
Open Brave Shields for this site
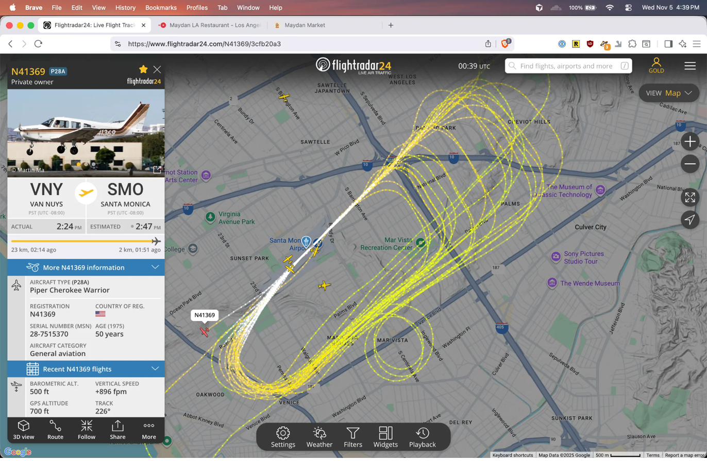point(504,44)
